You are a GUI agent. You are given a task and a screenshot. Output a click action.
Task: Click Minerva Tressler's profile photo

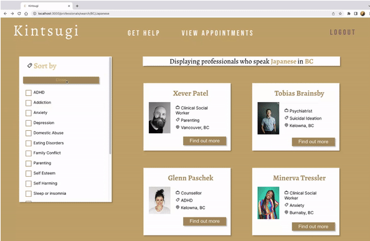point(268,203)
